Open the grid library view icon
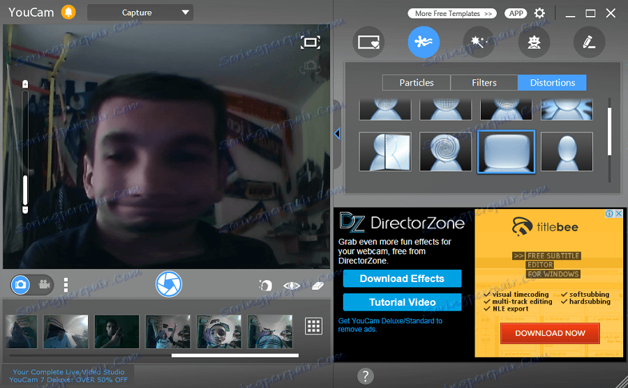This screenshot has width=628, height=388. [x=313, y=327]
